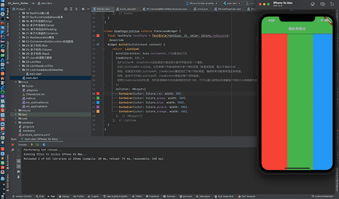Screen dimensions: 339x199
Task: Click the blue column in the simulator
Action: click(323, 102)
